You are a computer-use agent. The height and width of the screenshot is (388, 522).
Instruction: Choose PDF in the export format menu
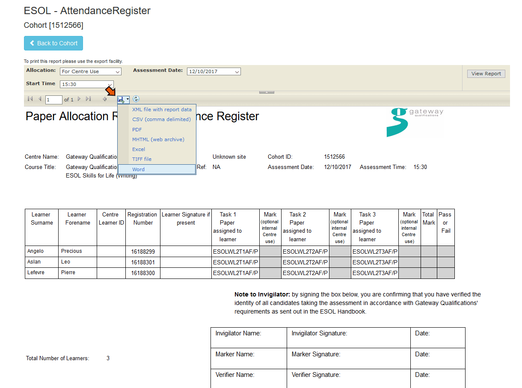136,129
